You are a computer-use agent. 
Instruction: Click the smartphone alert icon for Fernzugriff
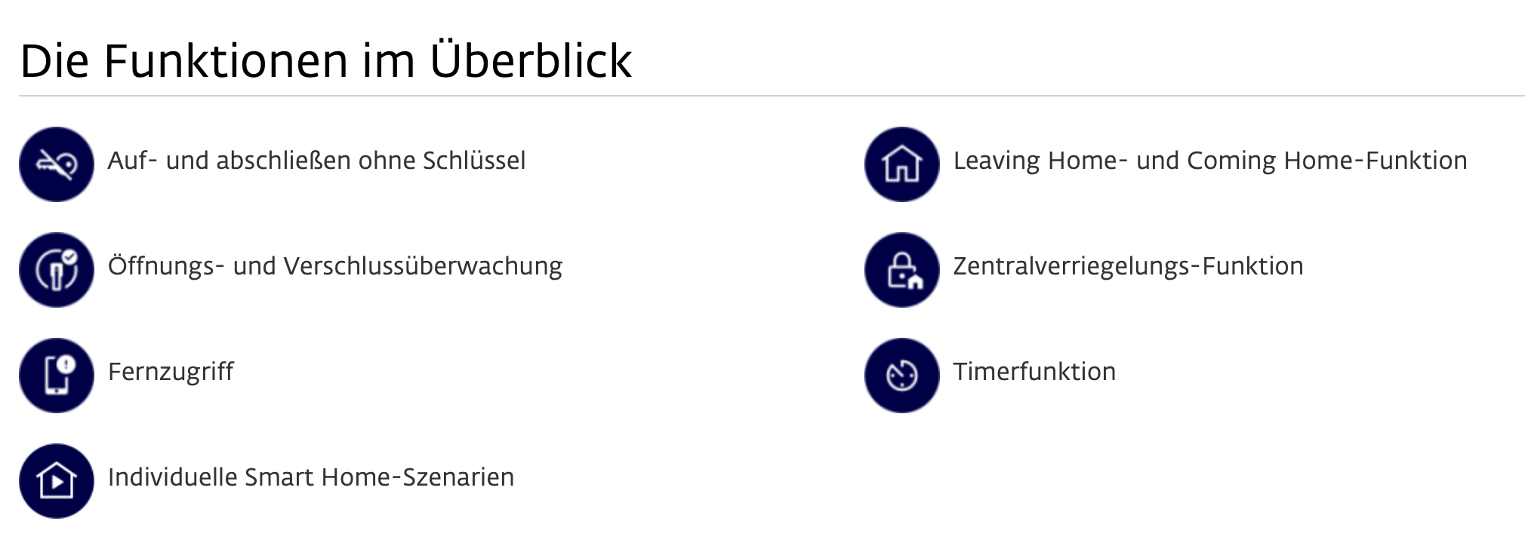tap(57, 375)
